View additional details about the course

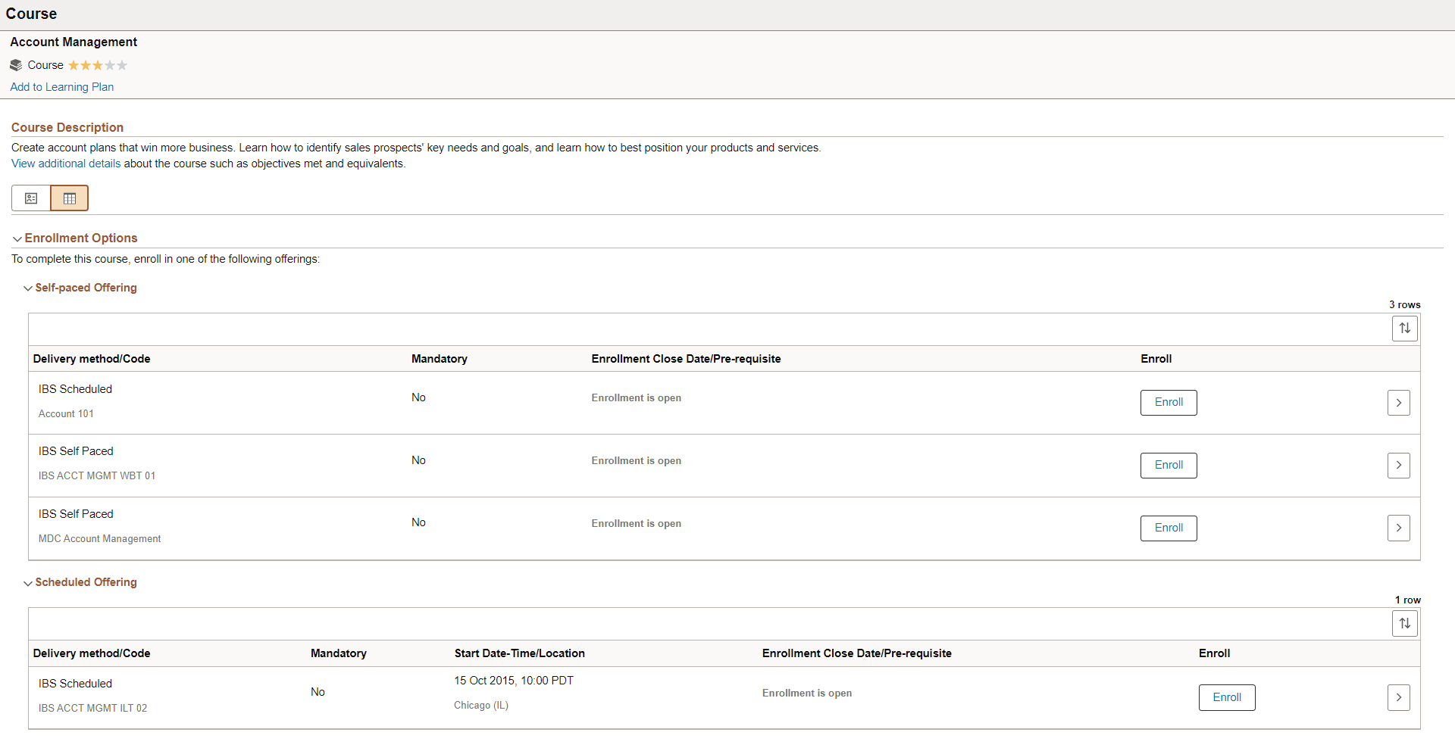click(65, 163)
